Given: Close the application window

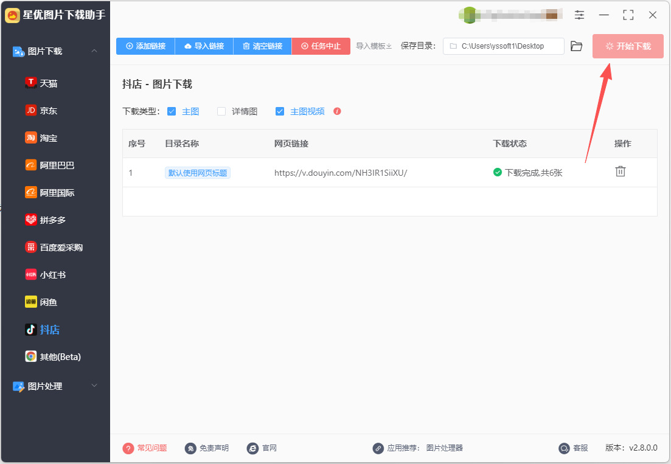Looking at the screenshot, I should 653,15.
